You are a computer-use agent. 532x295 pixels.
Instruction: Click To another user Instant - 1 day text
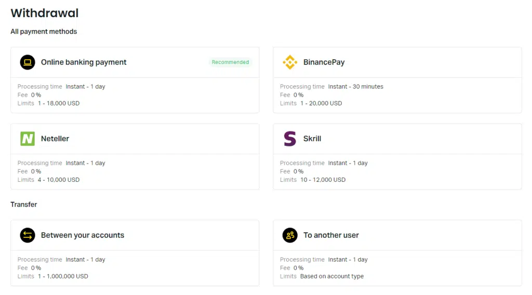click(x=348, y=260)
